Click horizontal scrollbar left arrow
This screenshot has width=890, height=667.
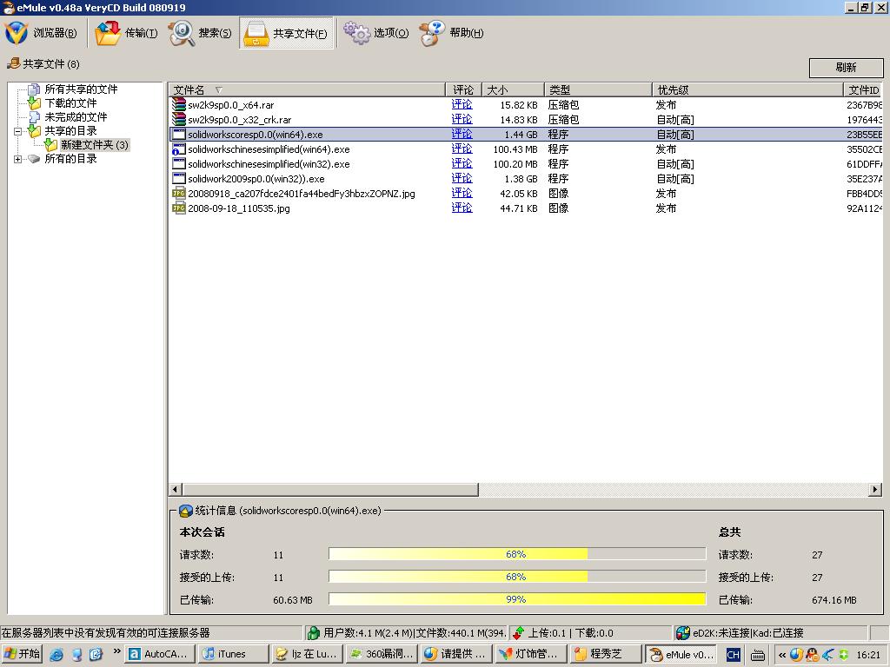tap(175, 489)
